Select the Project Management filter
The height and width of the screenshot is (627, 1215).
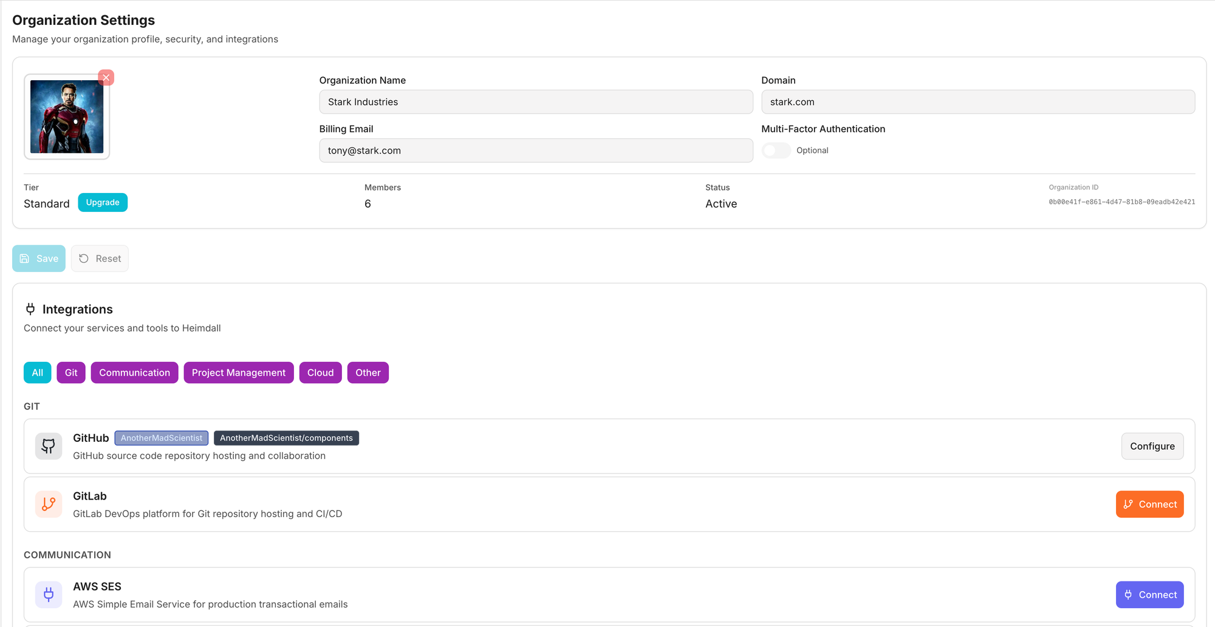238,373
